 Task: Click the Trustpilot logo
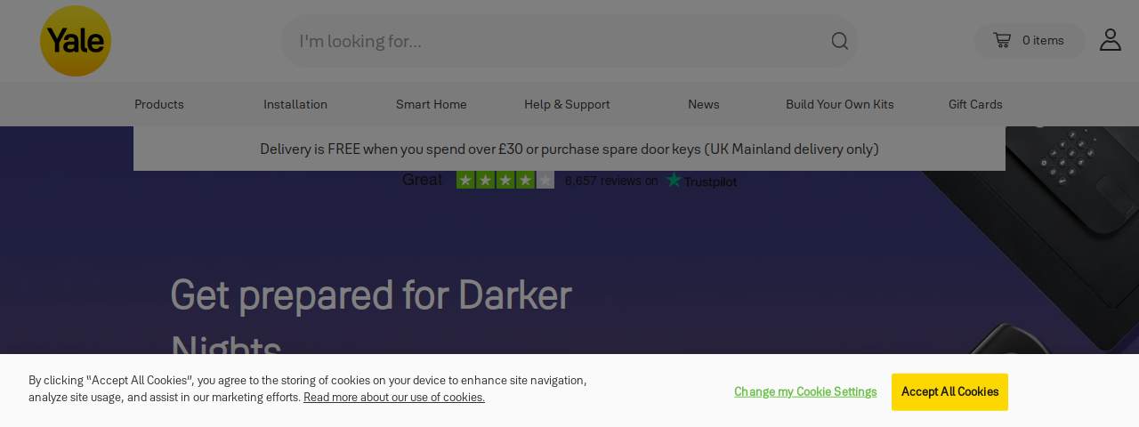(x=702, y=181)
